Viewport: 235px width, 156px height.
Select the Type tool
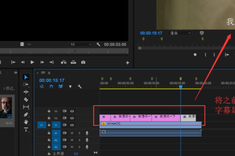26,129
